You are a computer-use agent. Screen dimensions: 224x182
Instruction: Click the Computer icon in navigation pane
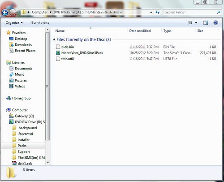point(9,110)
